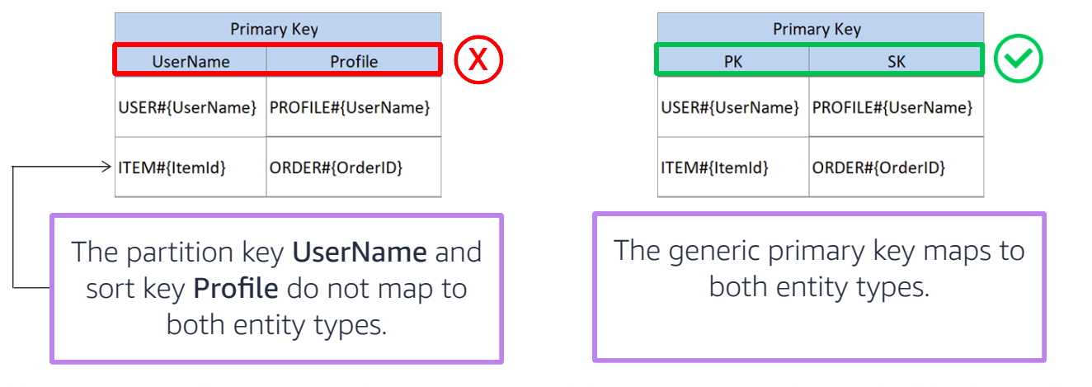This screenshot has width=1092, height=387.
Task: Click the ITEM#{ItemId} cell in right table
Action: [x=733, y=168]
